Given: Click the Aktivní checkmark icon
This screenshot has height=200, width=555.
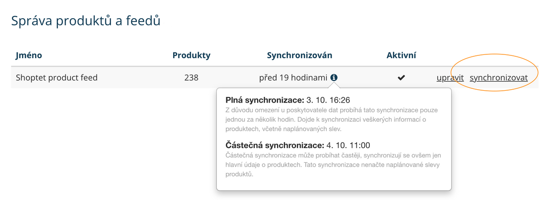Looking at the screenshot, I should point(401,77).
